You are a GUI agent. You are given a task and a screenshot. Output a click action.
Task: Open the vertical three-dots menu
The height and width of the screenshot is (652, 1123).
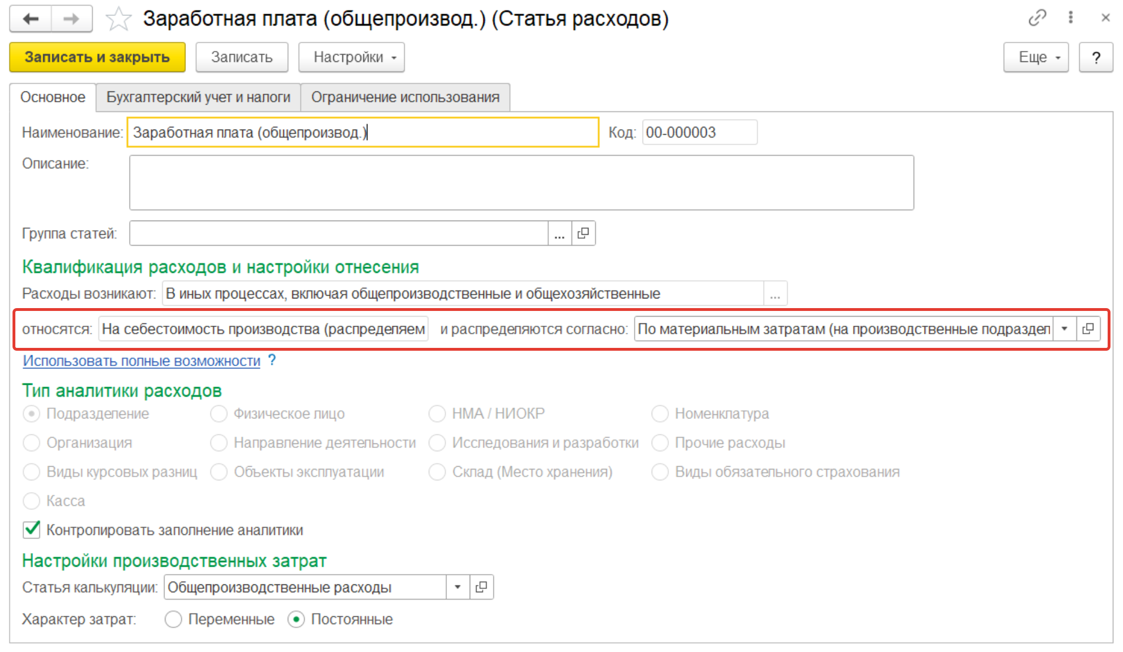(x=1071, y=18)
